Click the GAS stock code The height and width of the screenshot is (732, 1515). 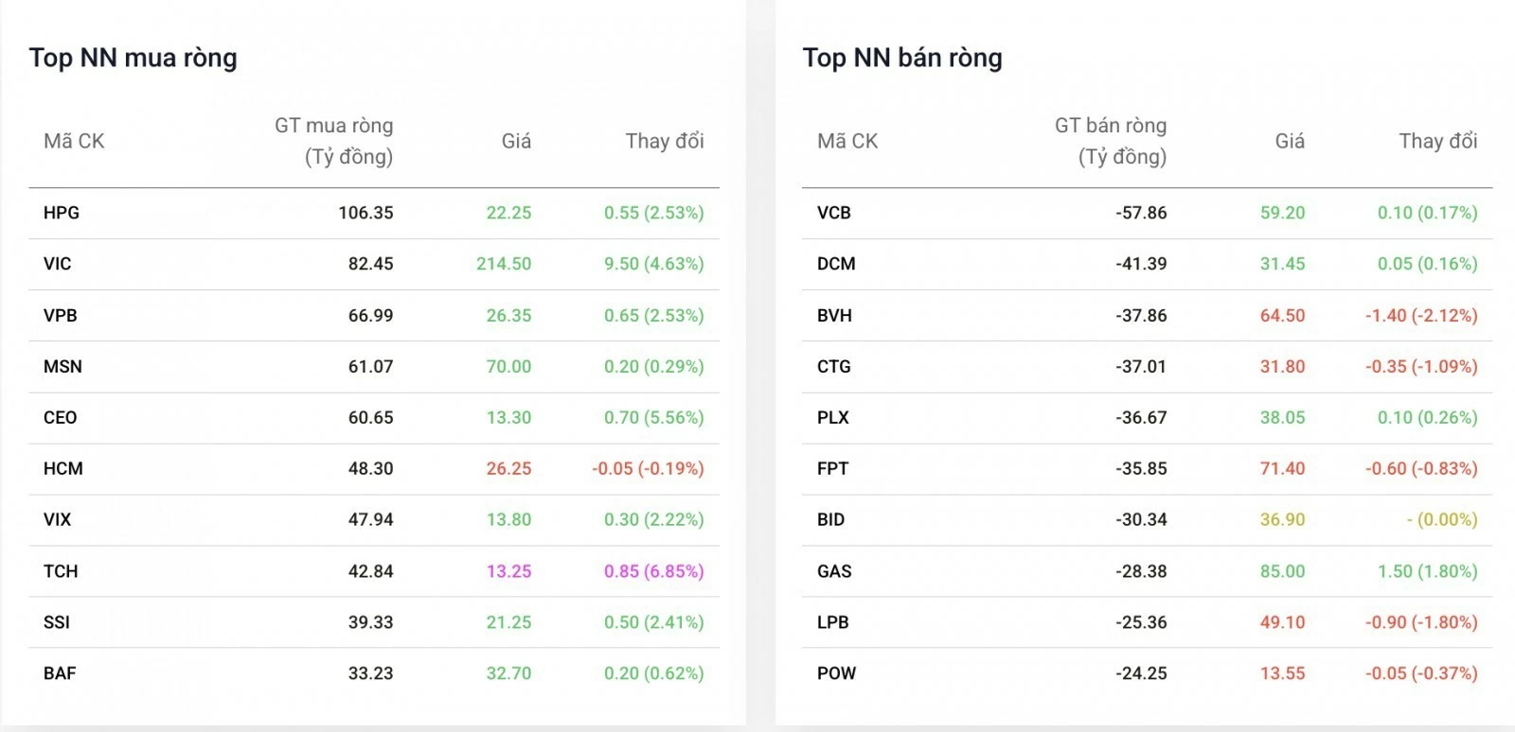[834, 571]
